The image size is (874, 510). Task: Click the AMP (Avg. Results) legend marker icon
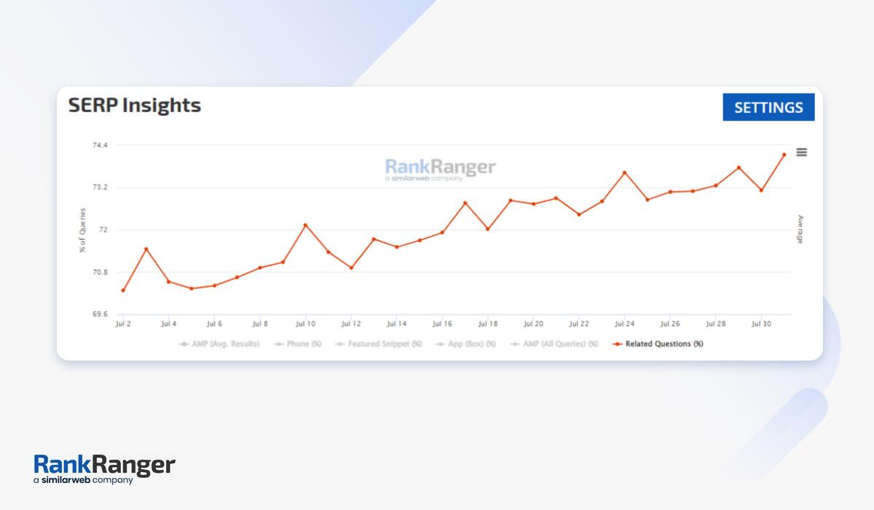184,344
